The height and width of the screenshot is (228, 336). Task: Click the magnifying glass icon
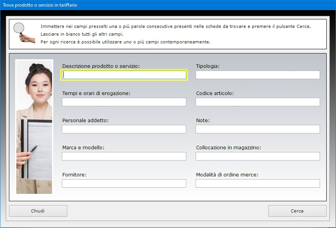24,33
